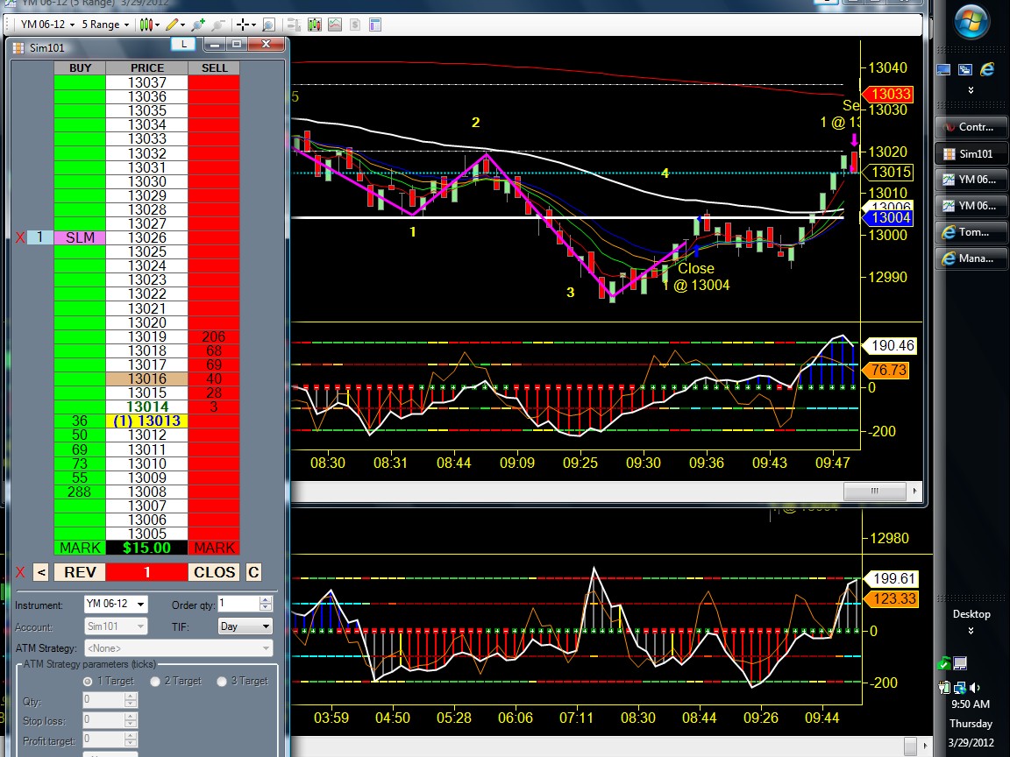Select the 2 Target radio button
1010x757 pixels.
(154, 681)
